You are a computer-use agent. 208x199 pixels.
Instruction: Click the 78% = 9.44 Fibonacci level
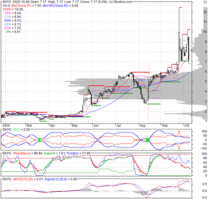13,13
